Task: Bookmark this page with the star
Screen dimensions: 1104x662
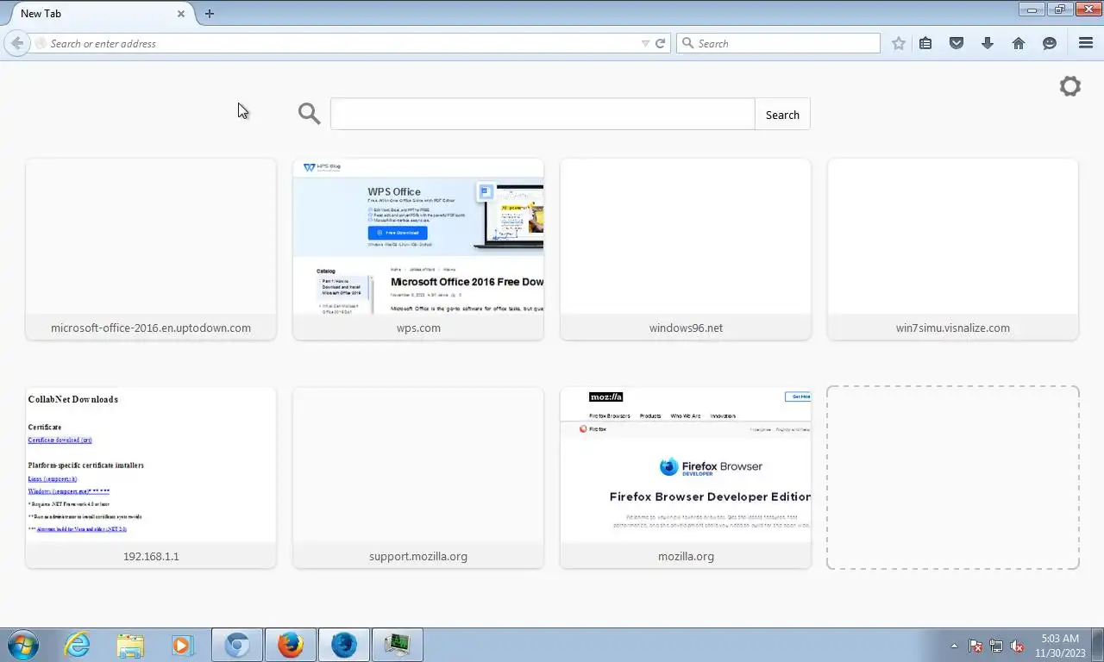Action: pos(899,43)
